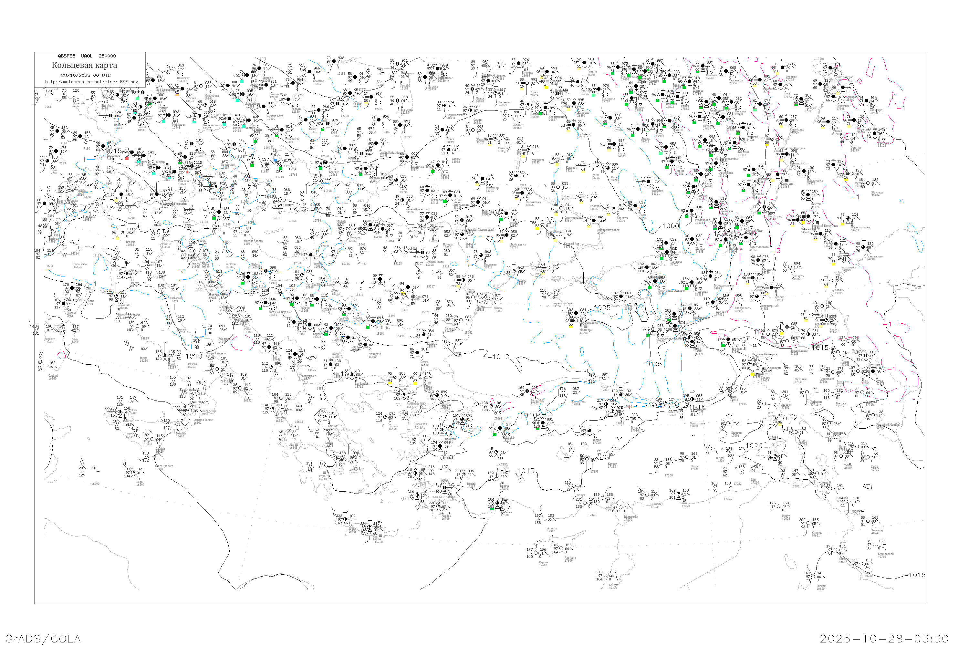Click the Zonguldak station half-filled circle

528,392
